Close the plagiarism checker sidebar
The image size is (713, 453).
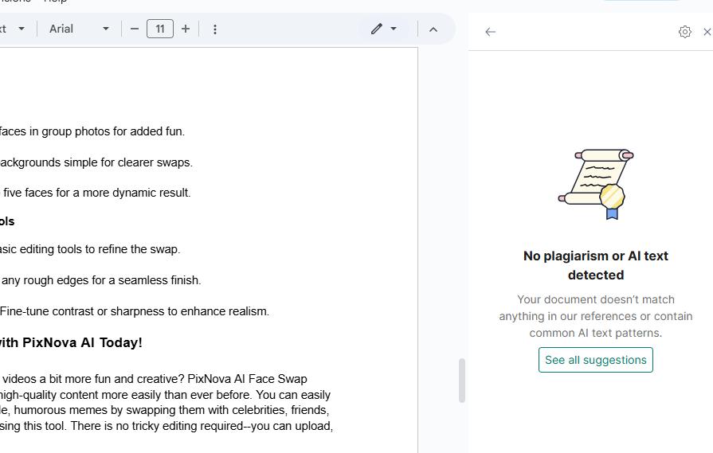coord(707,32)
